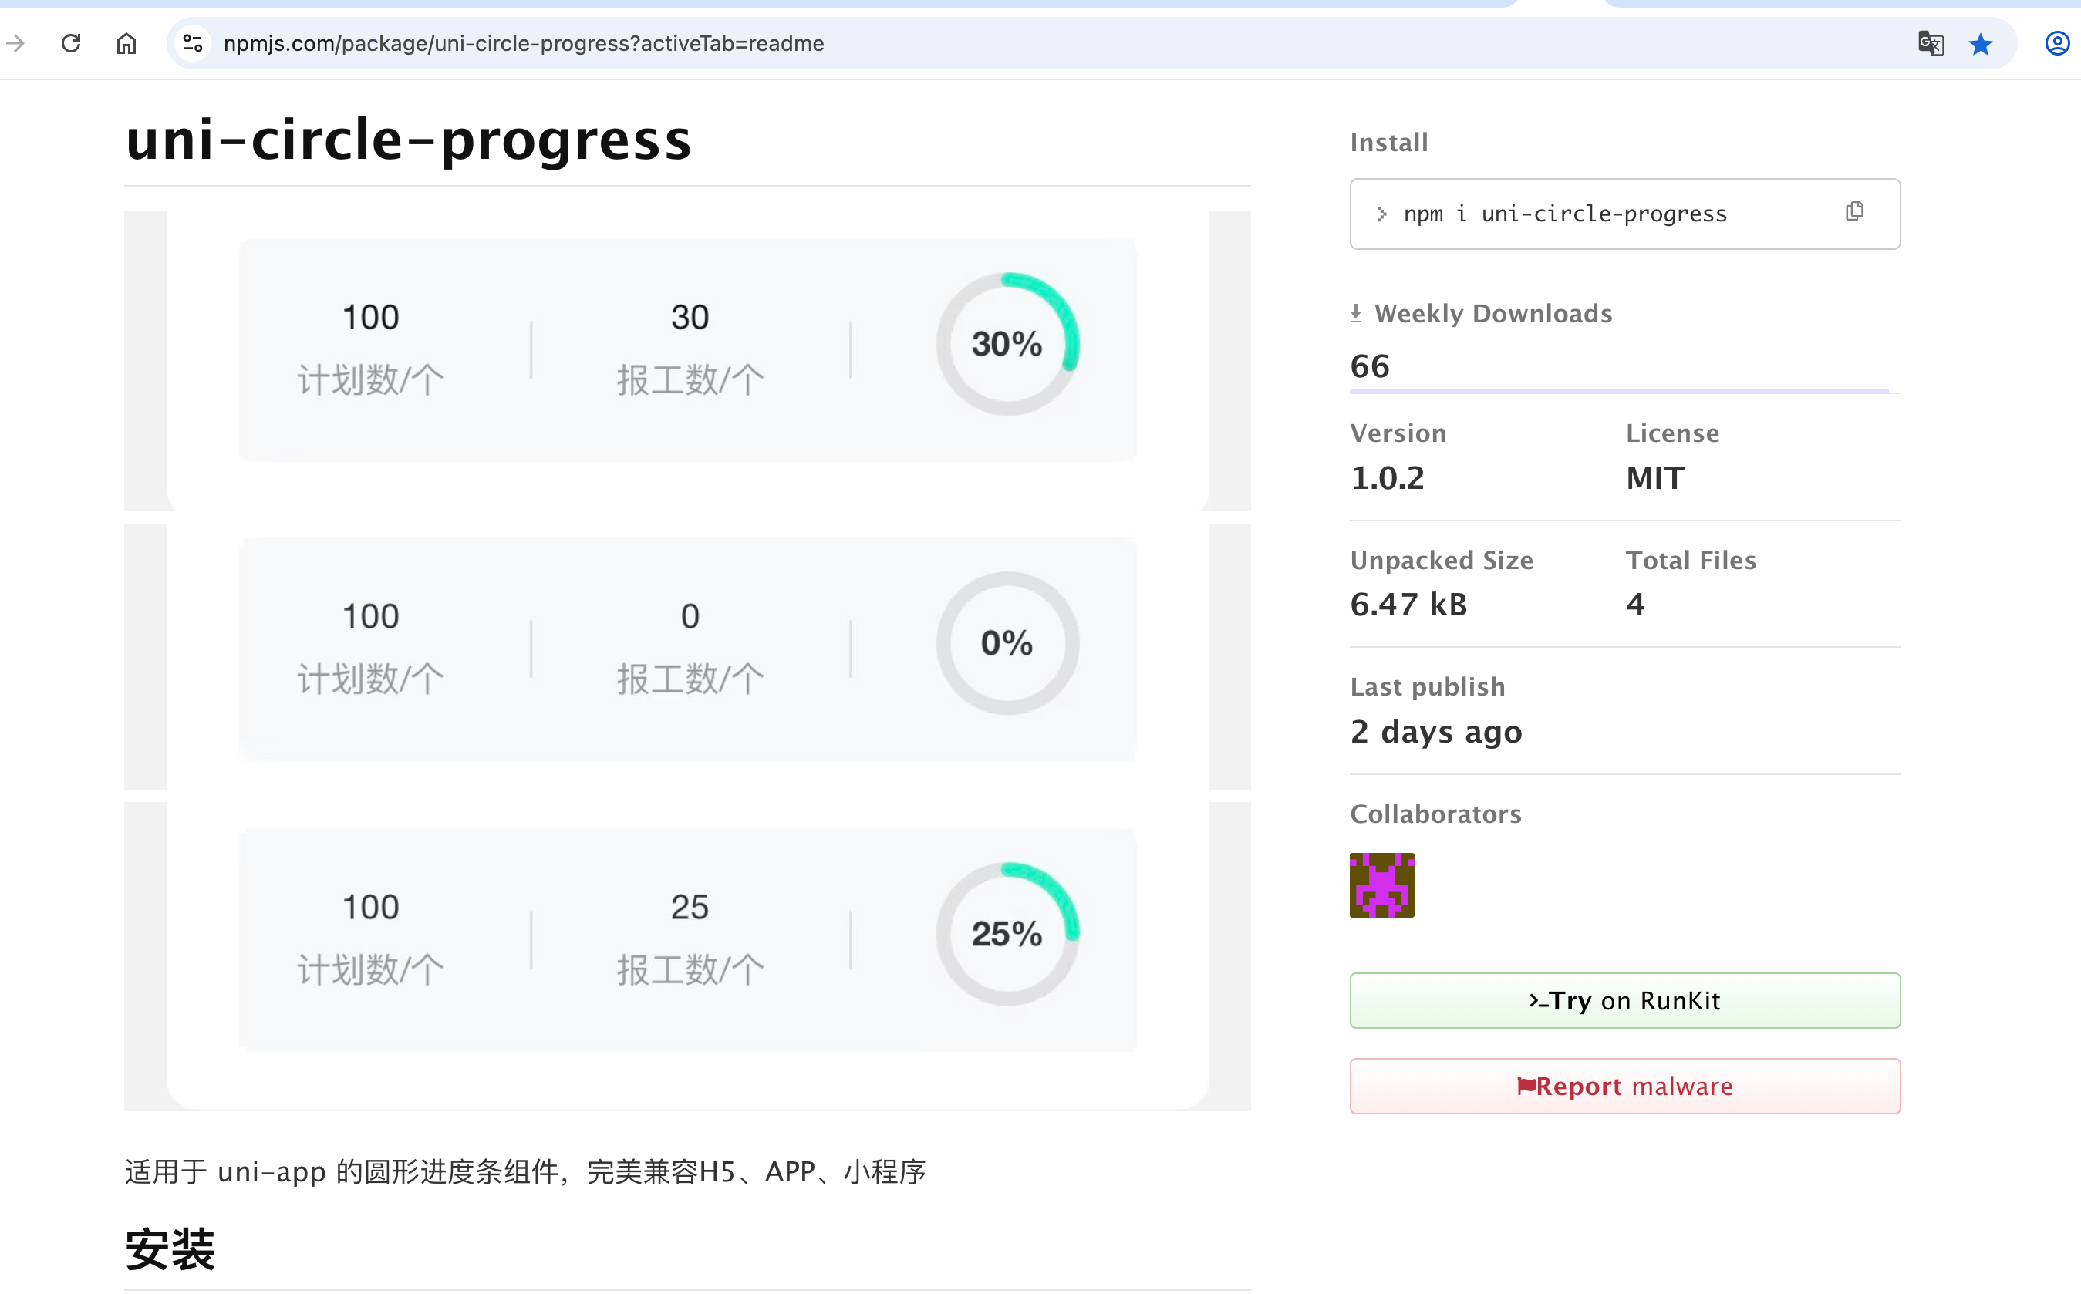Click the Translate page icon
2081x1294 pixels.
pos(1931,42)
